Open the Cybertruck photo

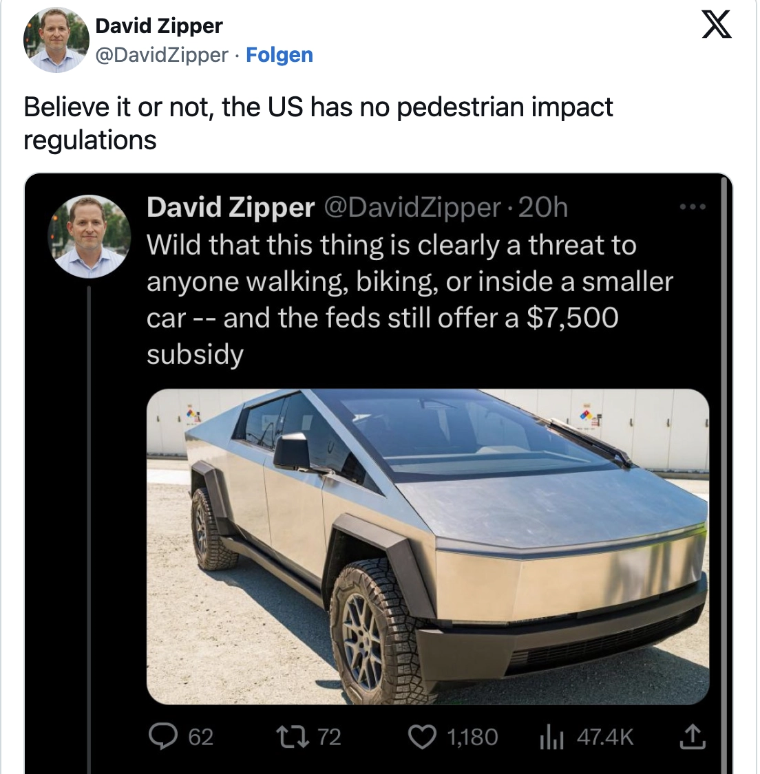click(x=427, y=546)
